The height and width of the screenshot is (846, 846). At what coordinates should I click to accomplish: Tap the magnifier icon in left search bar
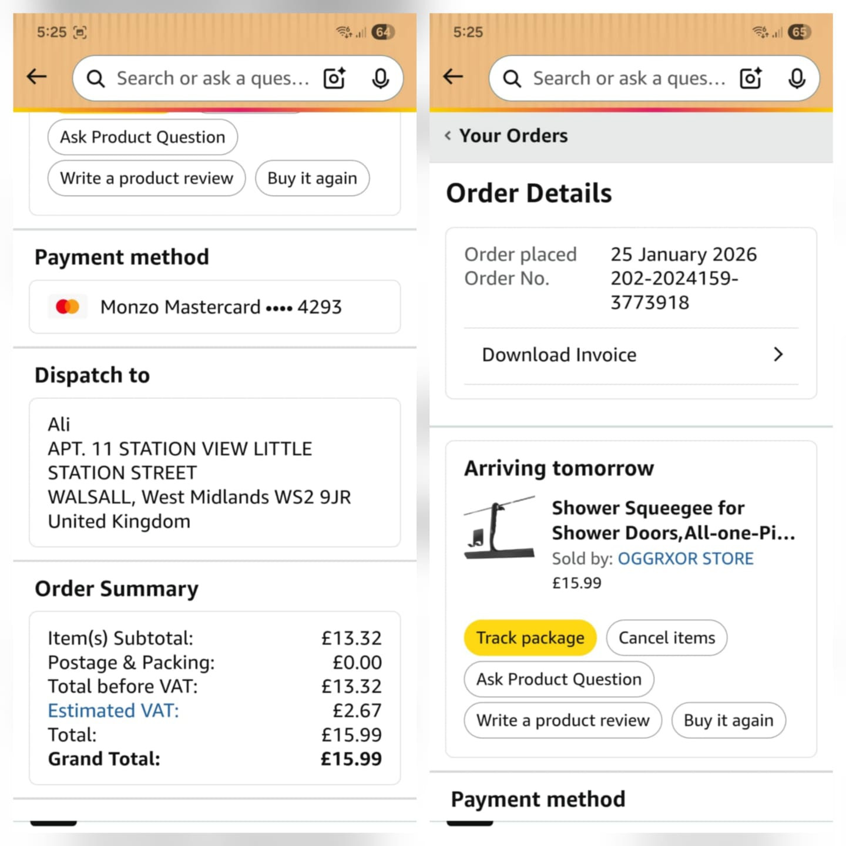tap(96, 79)
